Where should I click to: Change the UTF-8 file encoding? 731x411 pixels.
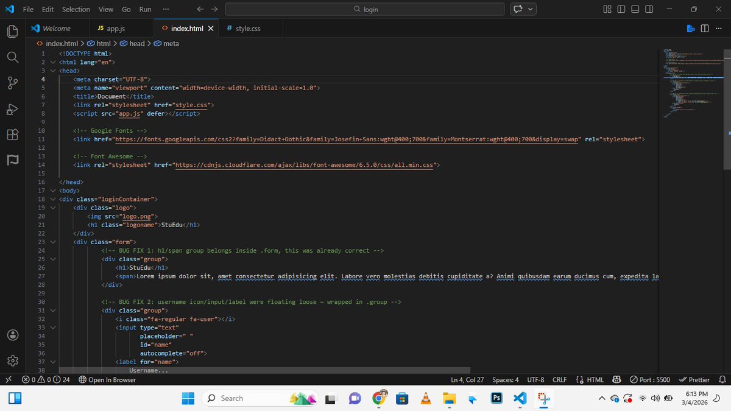[x=536, y=380]
